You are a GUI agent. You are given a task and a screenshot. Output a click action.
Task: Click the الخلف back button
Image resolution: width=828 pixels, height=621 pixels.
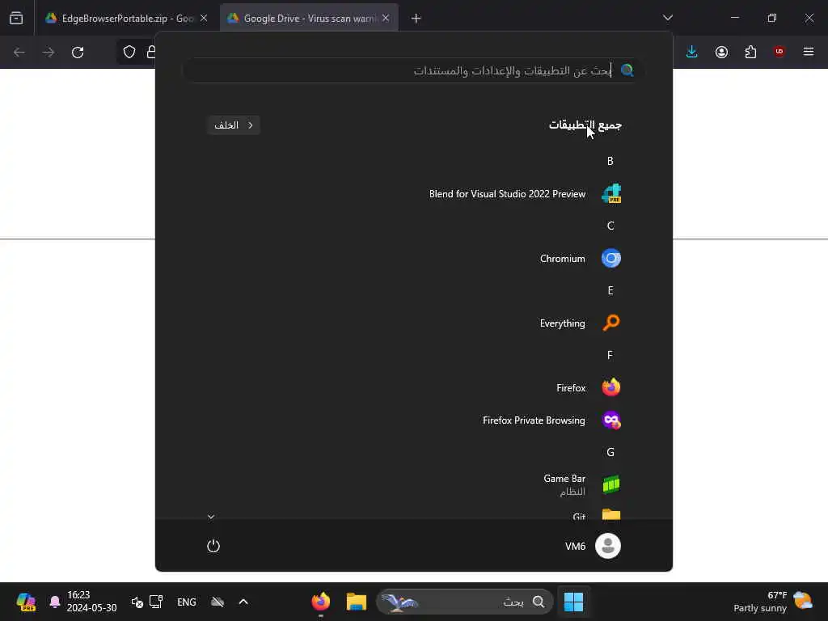pos(234,125)
